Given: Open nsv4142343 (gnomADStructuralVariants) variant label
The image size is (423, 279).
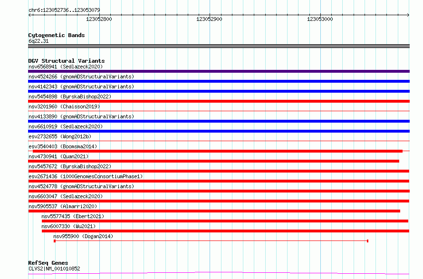Looking at the screenshot, I should click(x=81, y=87).
